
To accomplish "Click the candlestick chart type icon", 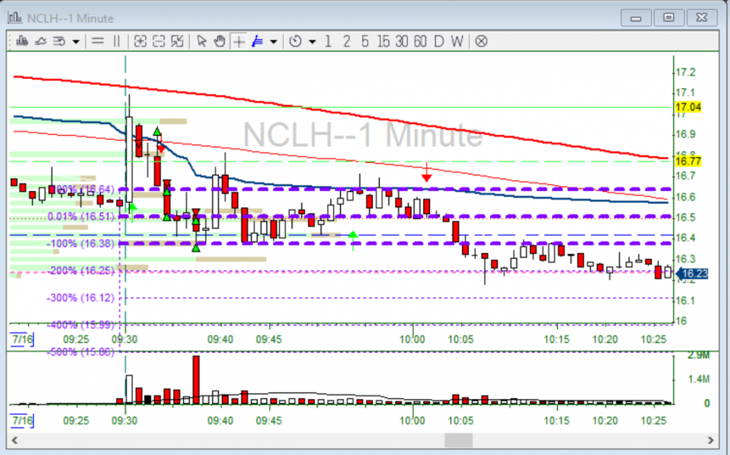I will tap(22, 42).
